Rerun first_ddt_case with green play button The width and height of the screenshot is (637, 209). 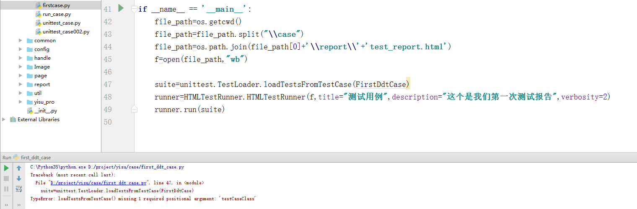tap(6, 168)
